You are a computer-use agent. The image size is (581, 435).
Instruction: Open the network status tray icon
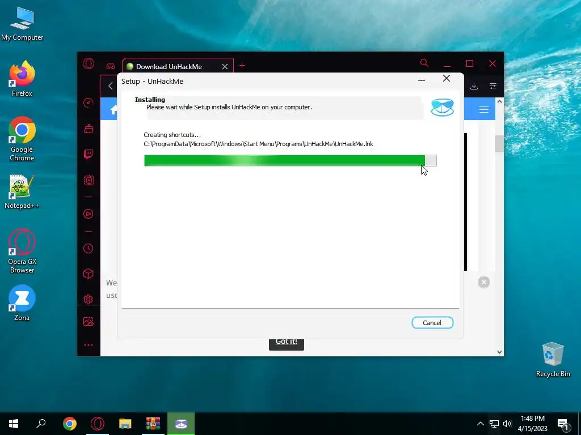click(x=494, y=424)
